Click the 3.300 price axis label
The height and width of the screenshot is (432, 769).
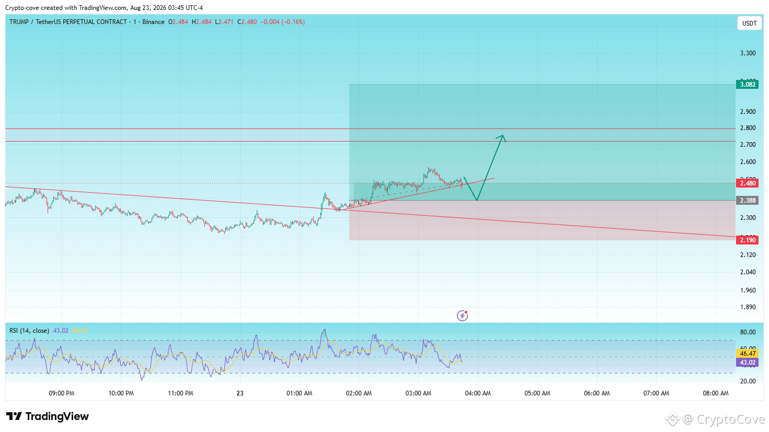click(748, 53)
